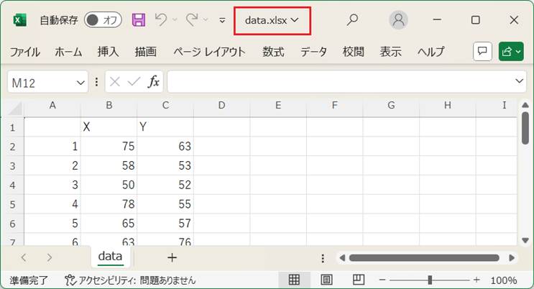
Task: Select the Normal view grid icon
Action: [294, 280]
